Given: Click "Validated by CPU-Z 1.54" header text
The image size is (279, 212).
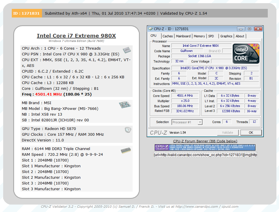Looking at the screenshot, I should point(184,13).
